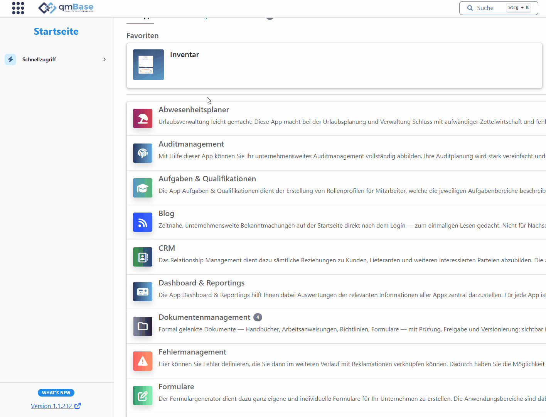Image resolution: width=546 pixels, height=417 pixels.
Task: Open the Version 1.1.232 link
Action: click(52, 406)
